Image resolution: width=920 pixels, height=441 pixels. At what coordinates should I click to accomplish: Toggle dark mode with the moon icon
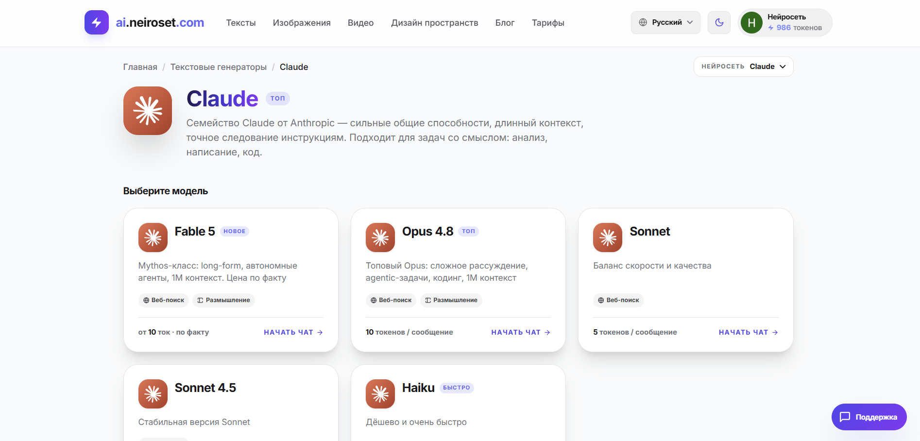pos(719,22)
